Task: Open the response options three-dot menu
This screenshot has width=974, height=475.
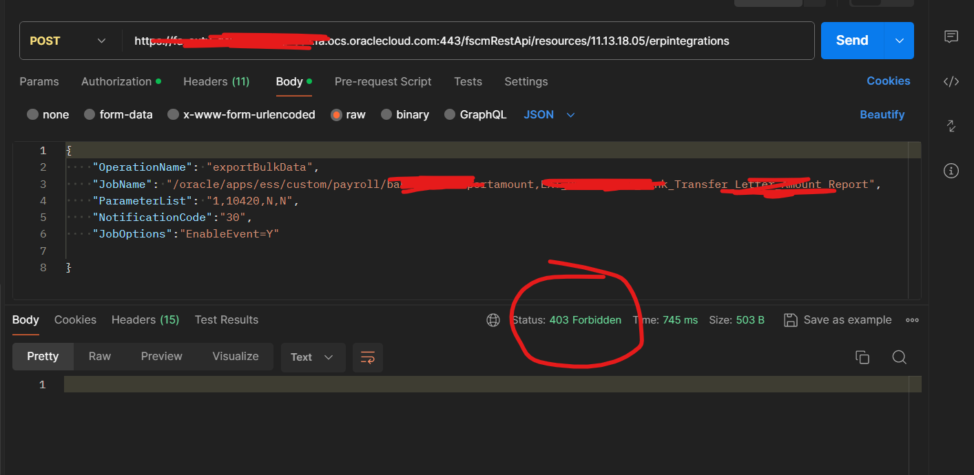Action: (x=913, y=319)
